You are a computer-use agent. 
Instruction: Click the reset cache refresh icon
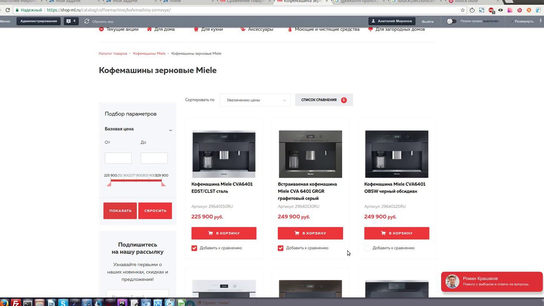(x=87, y=21)
